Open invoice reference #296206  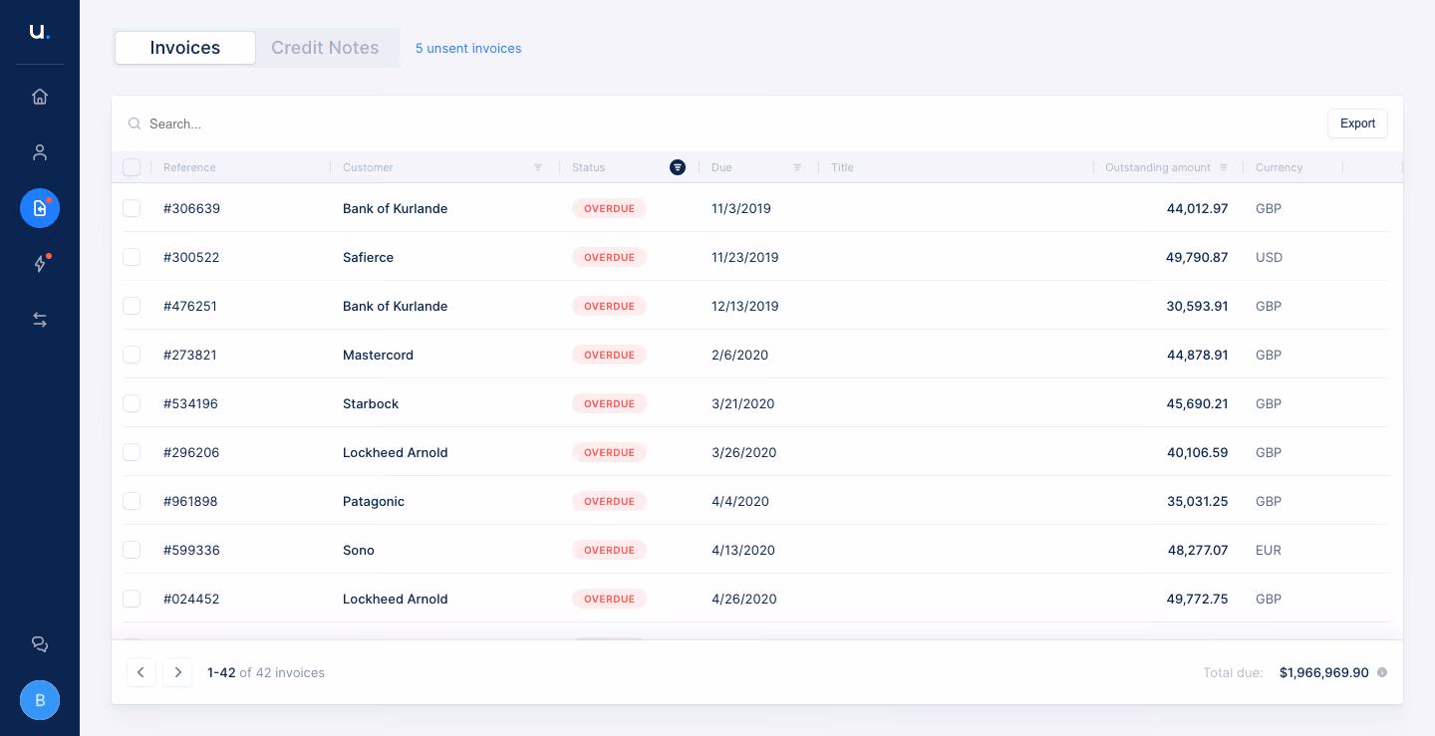[x=191, y=452]
